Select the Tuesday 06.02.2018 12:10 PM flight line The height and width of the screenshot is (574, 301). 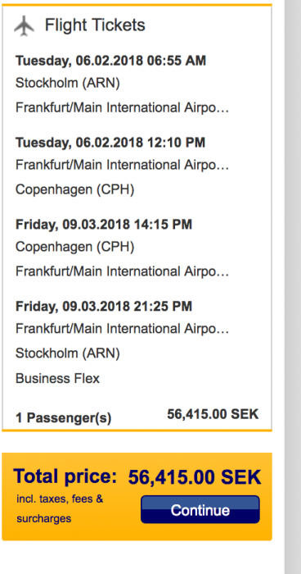(110, 143)
